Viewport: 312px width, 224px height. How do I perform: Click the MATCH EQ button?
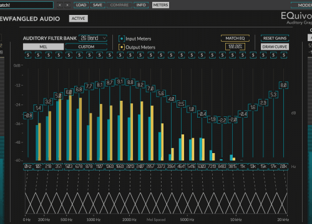tap(235, 38)
